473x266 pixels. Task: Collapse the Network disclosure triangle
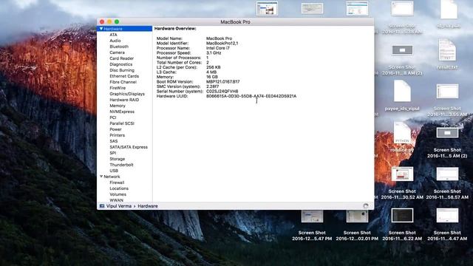coord(101,177)
